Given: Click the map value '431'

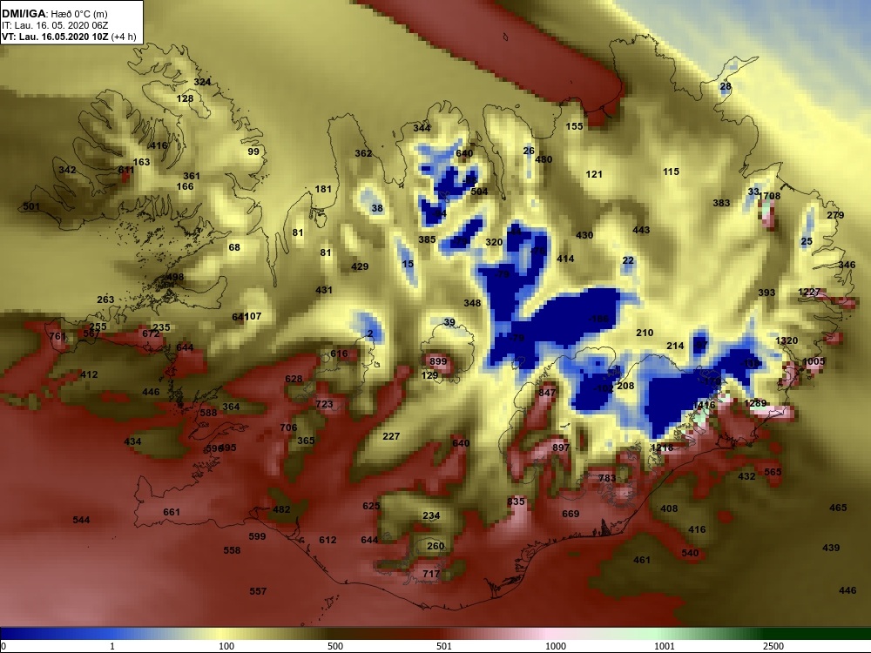Looking at the screenshot, I should 324,290.
